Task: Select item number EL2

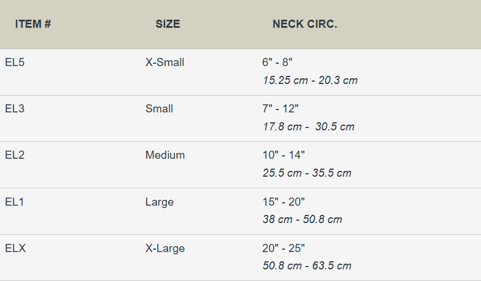Action: pyautogui.click(x=14, y=155)
